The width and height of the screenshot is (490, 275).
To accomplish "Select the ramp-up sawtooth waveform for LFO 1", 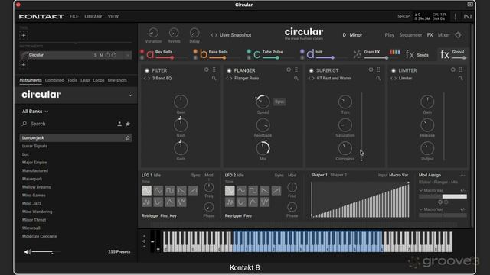I will click(193, 190).
